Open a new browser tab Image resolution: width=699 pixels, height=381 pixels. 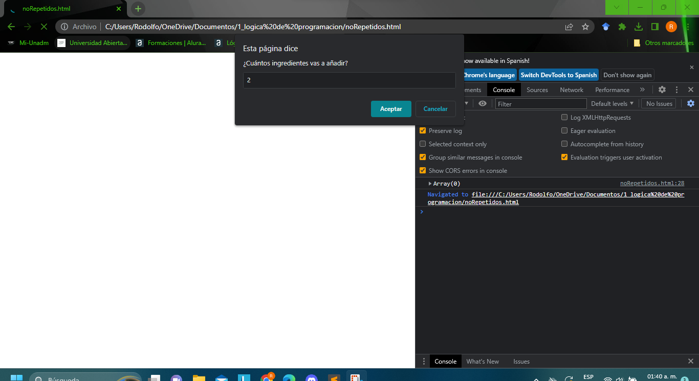pos(138,9)
